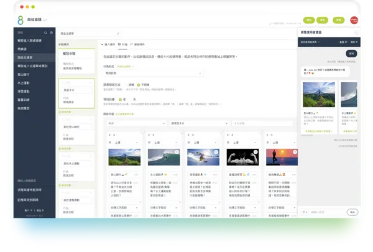Screen dimensions: 373x252
Task: Remove the surfing card via its corner circle icon
Action: pyautogui.click(x=182, y=131)
